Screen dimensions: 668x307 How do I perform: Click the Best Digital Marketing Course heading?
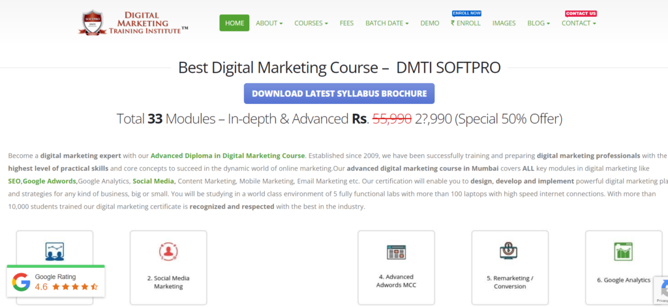(339, 68)
